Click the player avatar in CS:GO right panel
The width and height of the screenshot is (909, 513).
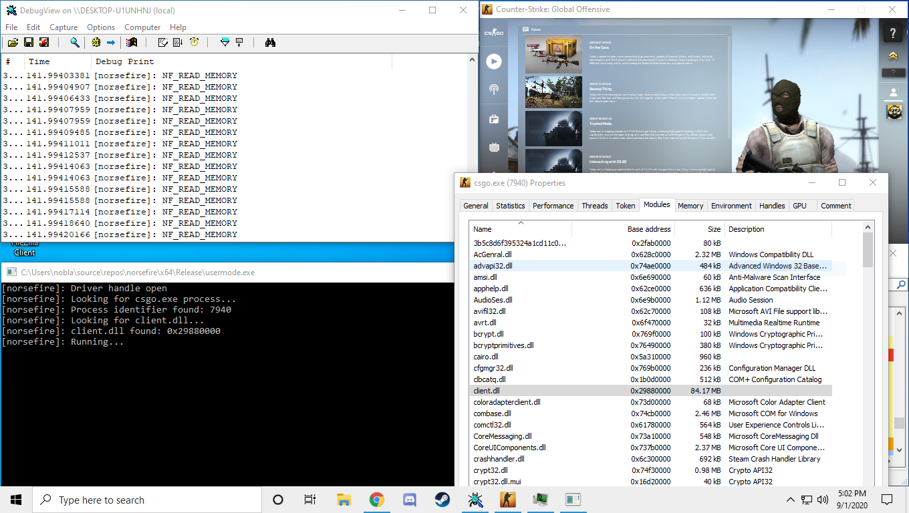pos(894,112)
